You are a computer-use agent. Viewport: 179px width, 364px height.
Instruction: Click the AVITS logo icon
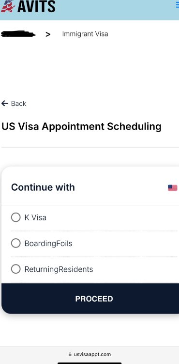click(x=8, y=6)
